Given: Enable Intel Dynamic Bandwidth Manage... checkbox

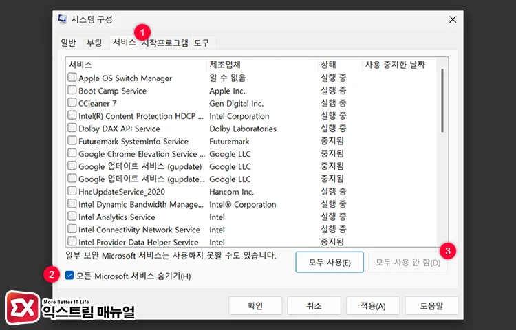Looking at the screenshot, I should [x=72, y=203].
